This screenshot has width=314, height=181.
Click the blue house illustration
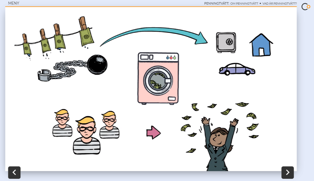click(261, 45)
